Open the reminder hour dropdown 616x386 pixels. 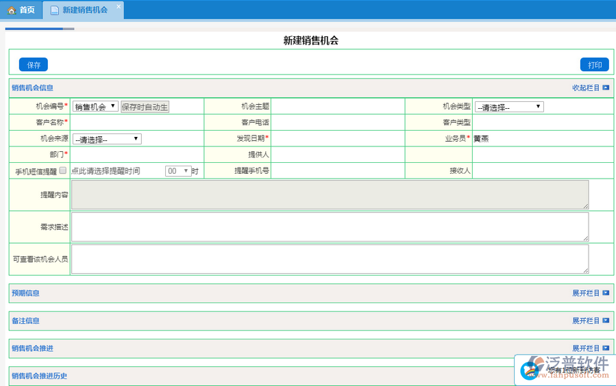tap(178, 171)
